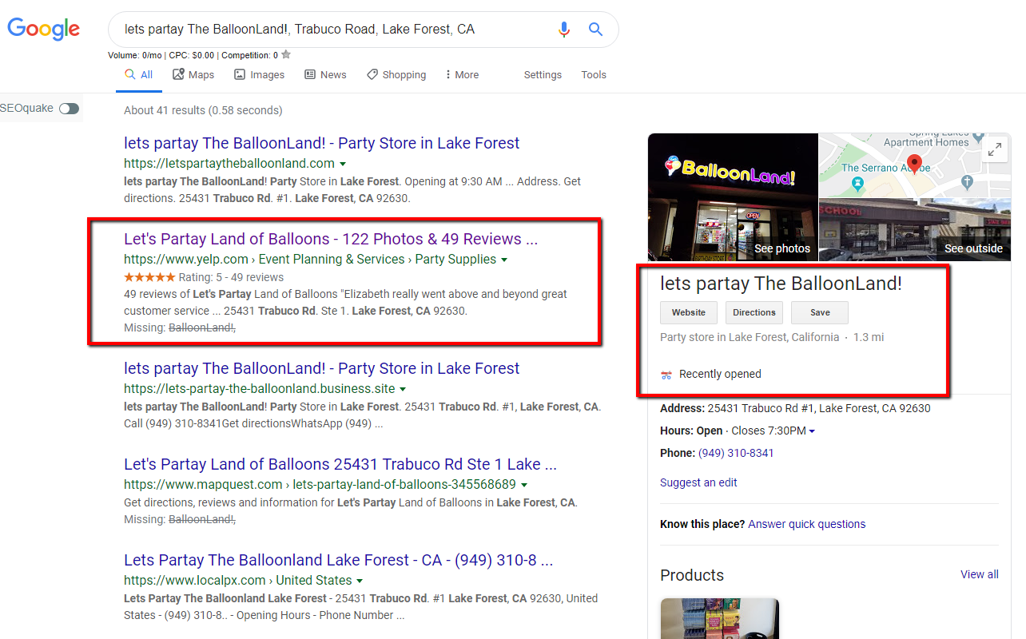
Task: Open dropdown arrow next to letspartaytheballoonland.com
Action: (343, 164)
